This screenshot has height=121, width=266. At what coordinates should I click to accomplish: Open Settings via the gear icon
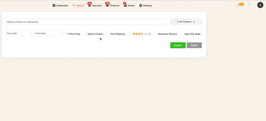coord(141,5)
